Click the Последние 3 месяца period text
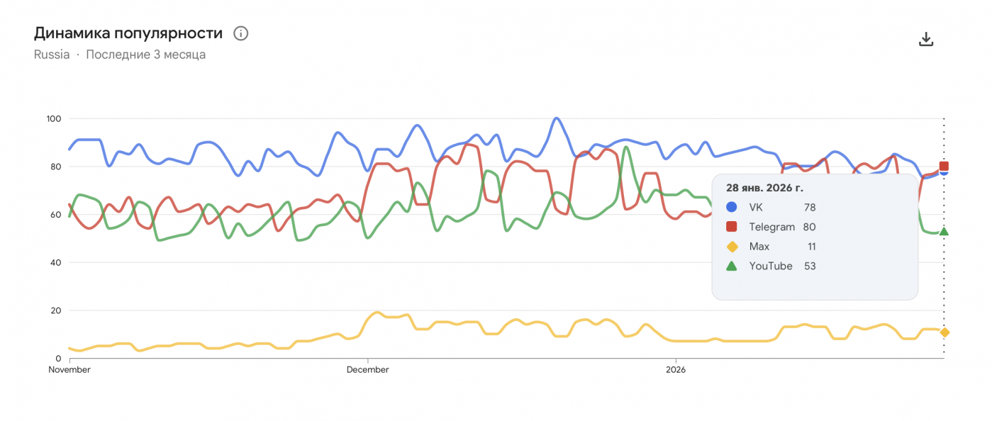 145,55
